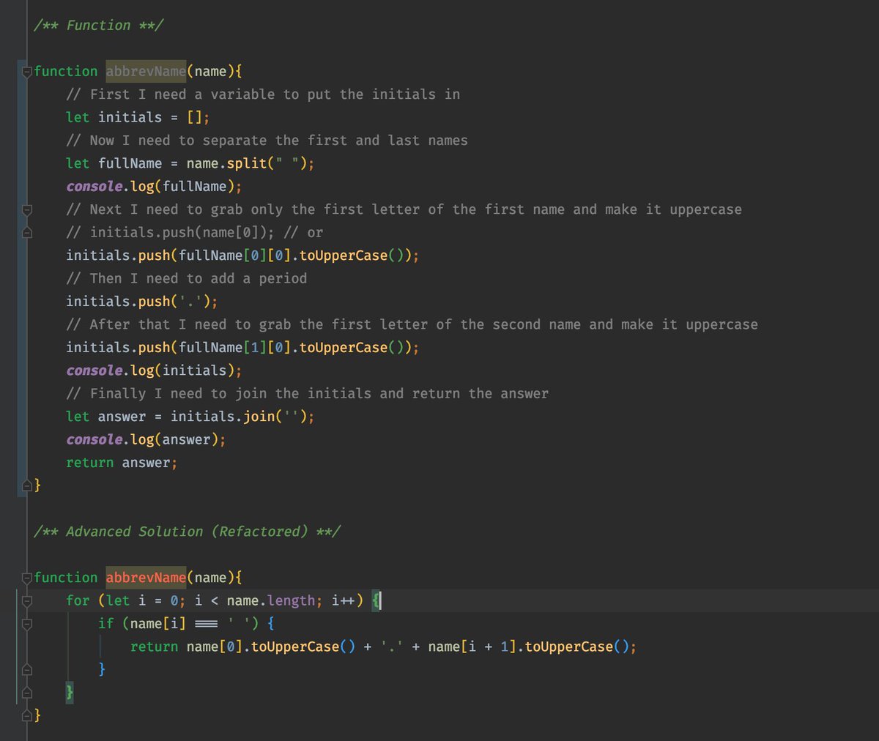The height and width of the screenshot is (741, 879).
Task: Click fold end marker beside highlighted for-loop closing brace
Action: [27, 693]
